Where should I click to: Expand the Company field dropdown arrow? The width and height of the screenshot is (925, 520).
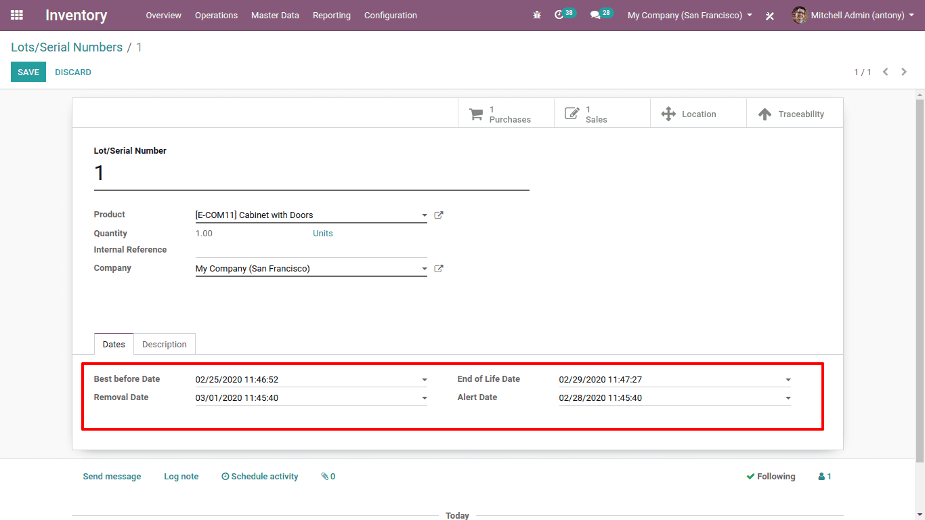point(425,269)
